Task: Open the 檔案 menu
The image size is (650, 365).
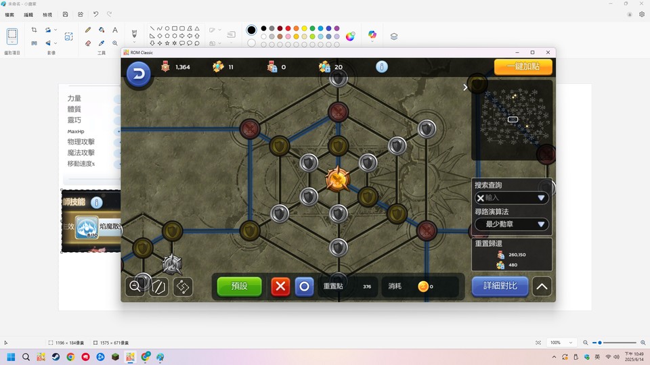Action: pos(9,14)
